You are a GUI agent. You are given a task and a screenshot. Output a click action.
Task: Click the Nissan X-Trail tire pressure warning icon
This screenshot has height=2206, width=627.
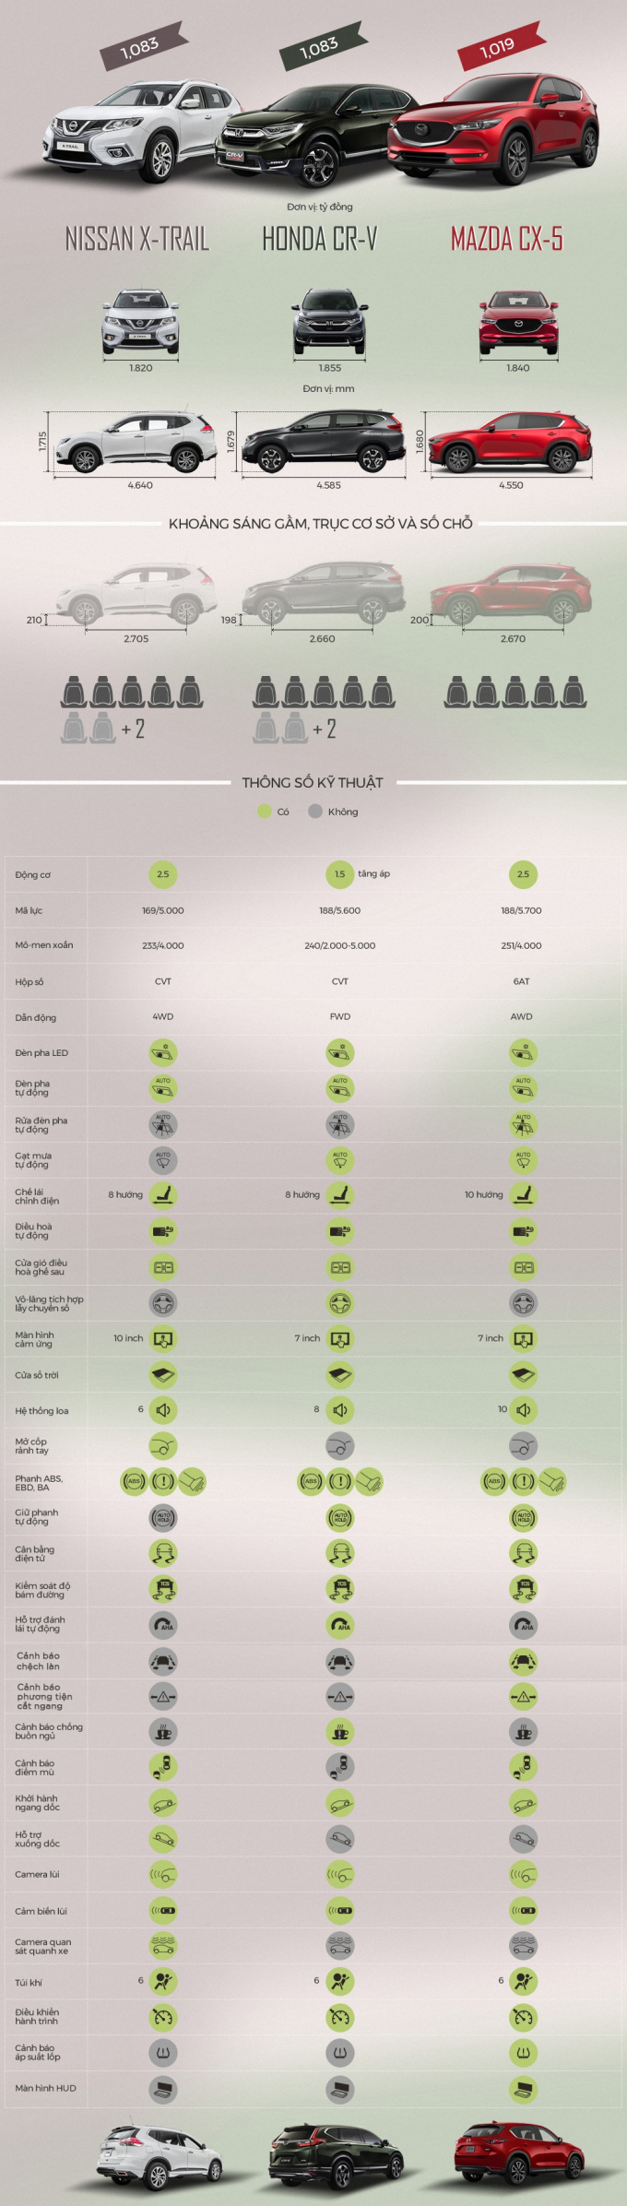pos(163,2052)
